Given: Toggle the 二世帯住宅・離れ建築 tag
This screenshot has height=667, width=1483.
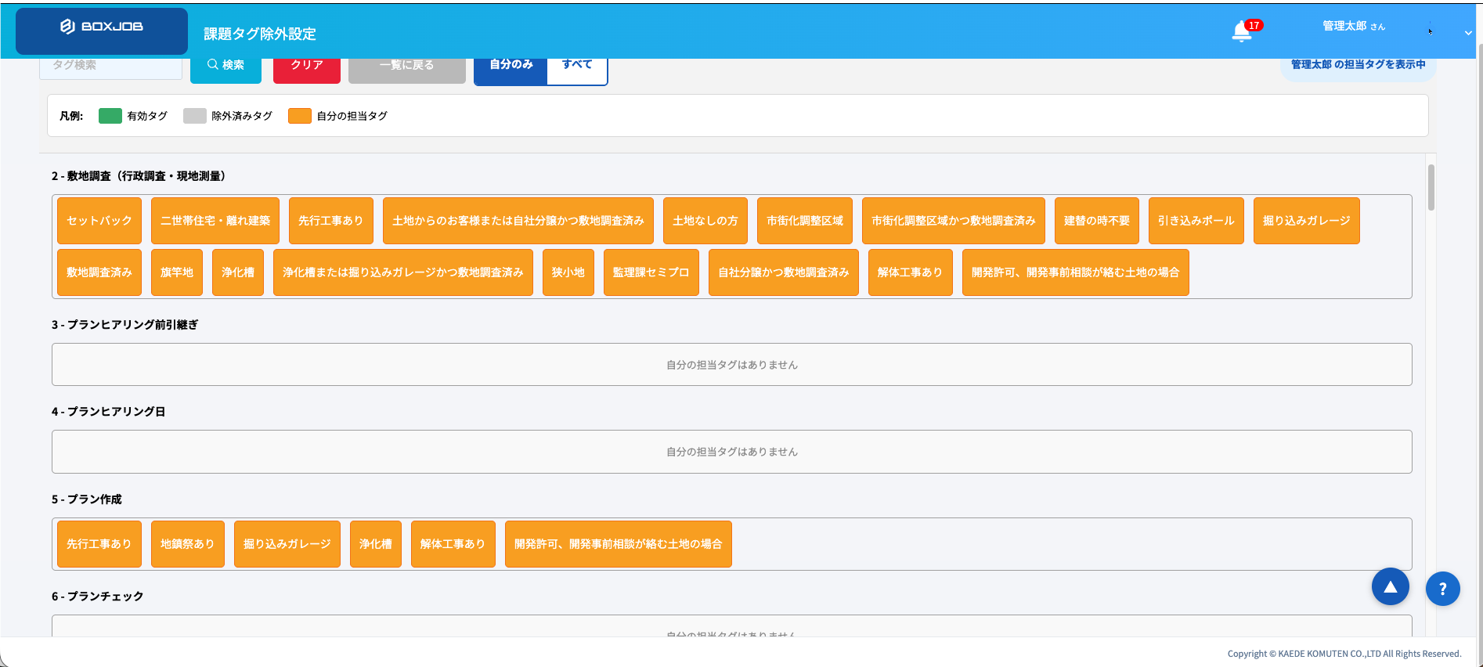Looking at the screenshot, I should (215, 221).
